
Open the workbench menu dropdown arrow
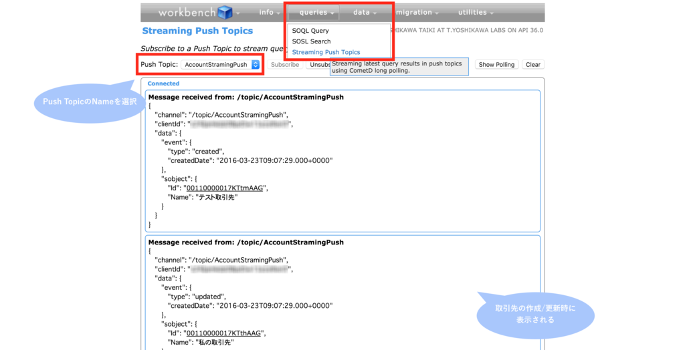[x=238, y=13]
